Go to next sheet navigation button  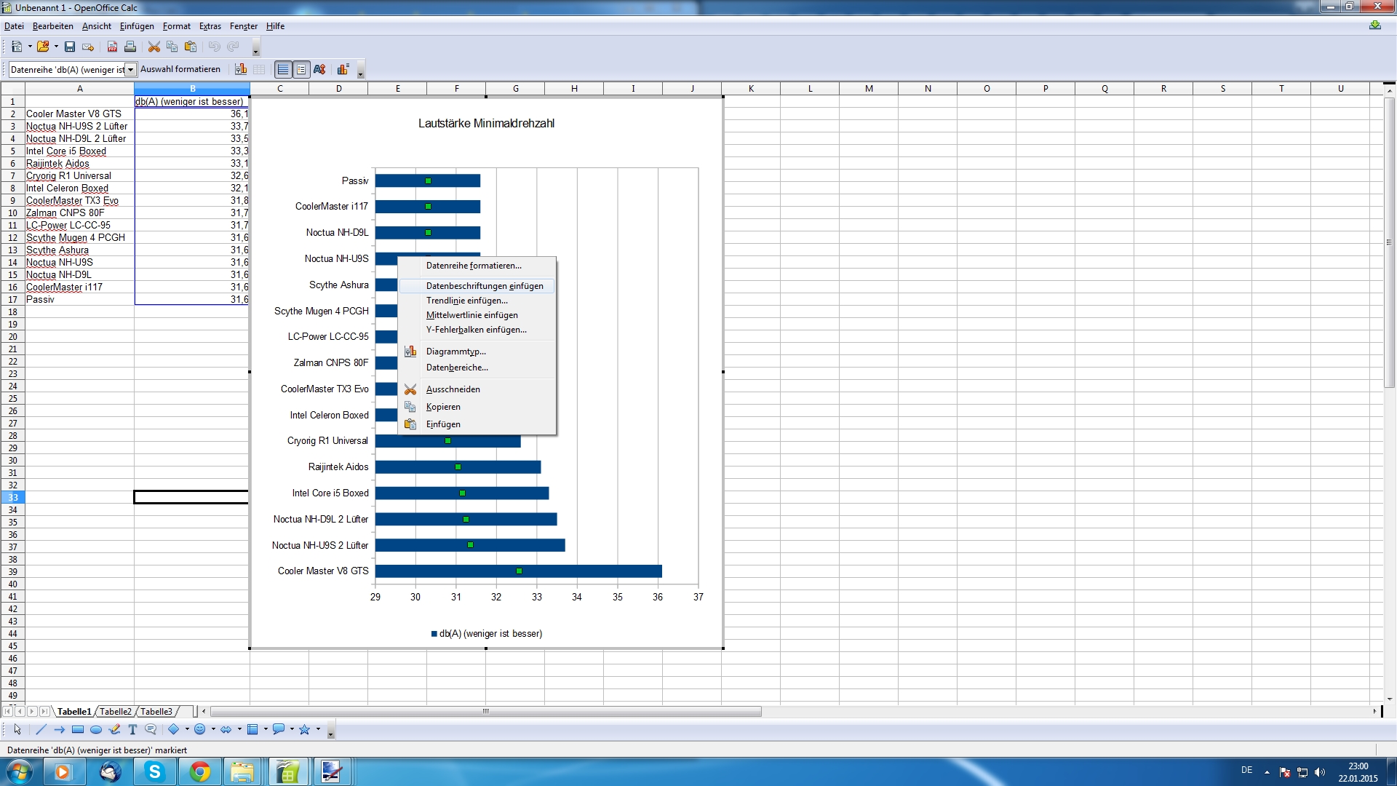point(33,712)
